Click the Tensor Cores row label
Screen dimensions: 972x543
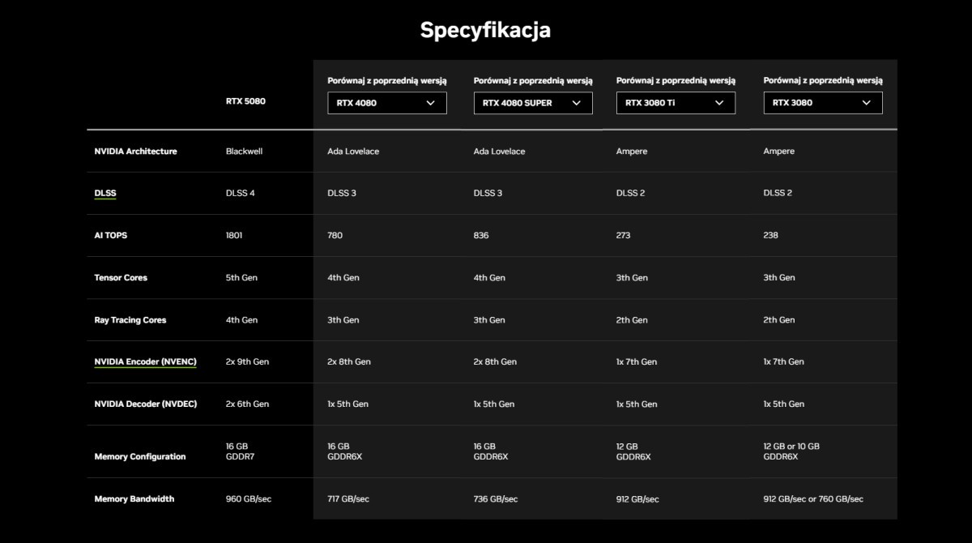121,277
